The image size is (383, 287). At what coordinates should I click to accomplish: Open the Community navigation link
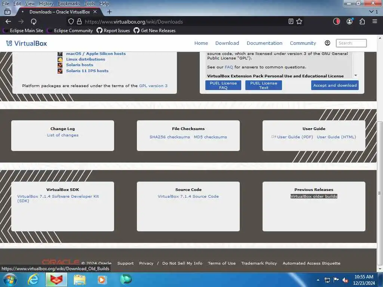303,43
